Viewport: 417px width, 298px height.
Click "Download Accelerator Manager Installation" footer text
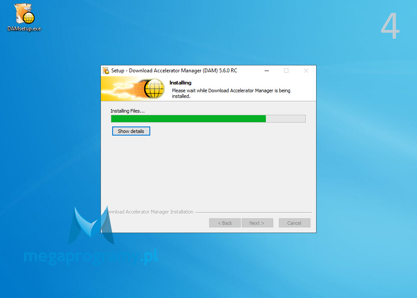149,212
